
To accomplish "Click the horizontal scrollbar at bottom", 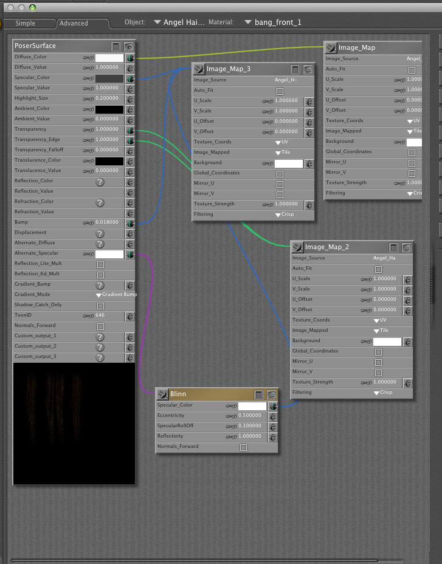I will pos(195,560).
